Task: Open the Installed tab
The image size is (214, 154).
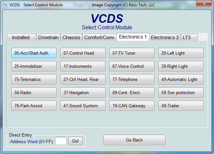Action: coord(21,38)
